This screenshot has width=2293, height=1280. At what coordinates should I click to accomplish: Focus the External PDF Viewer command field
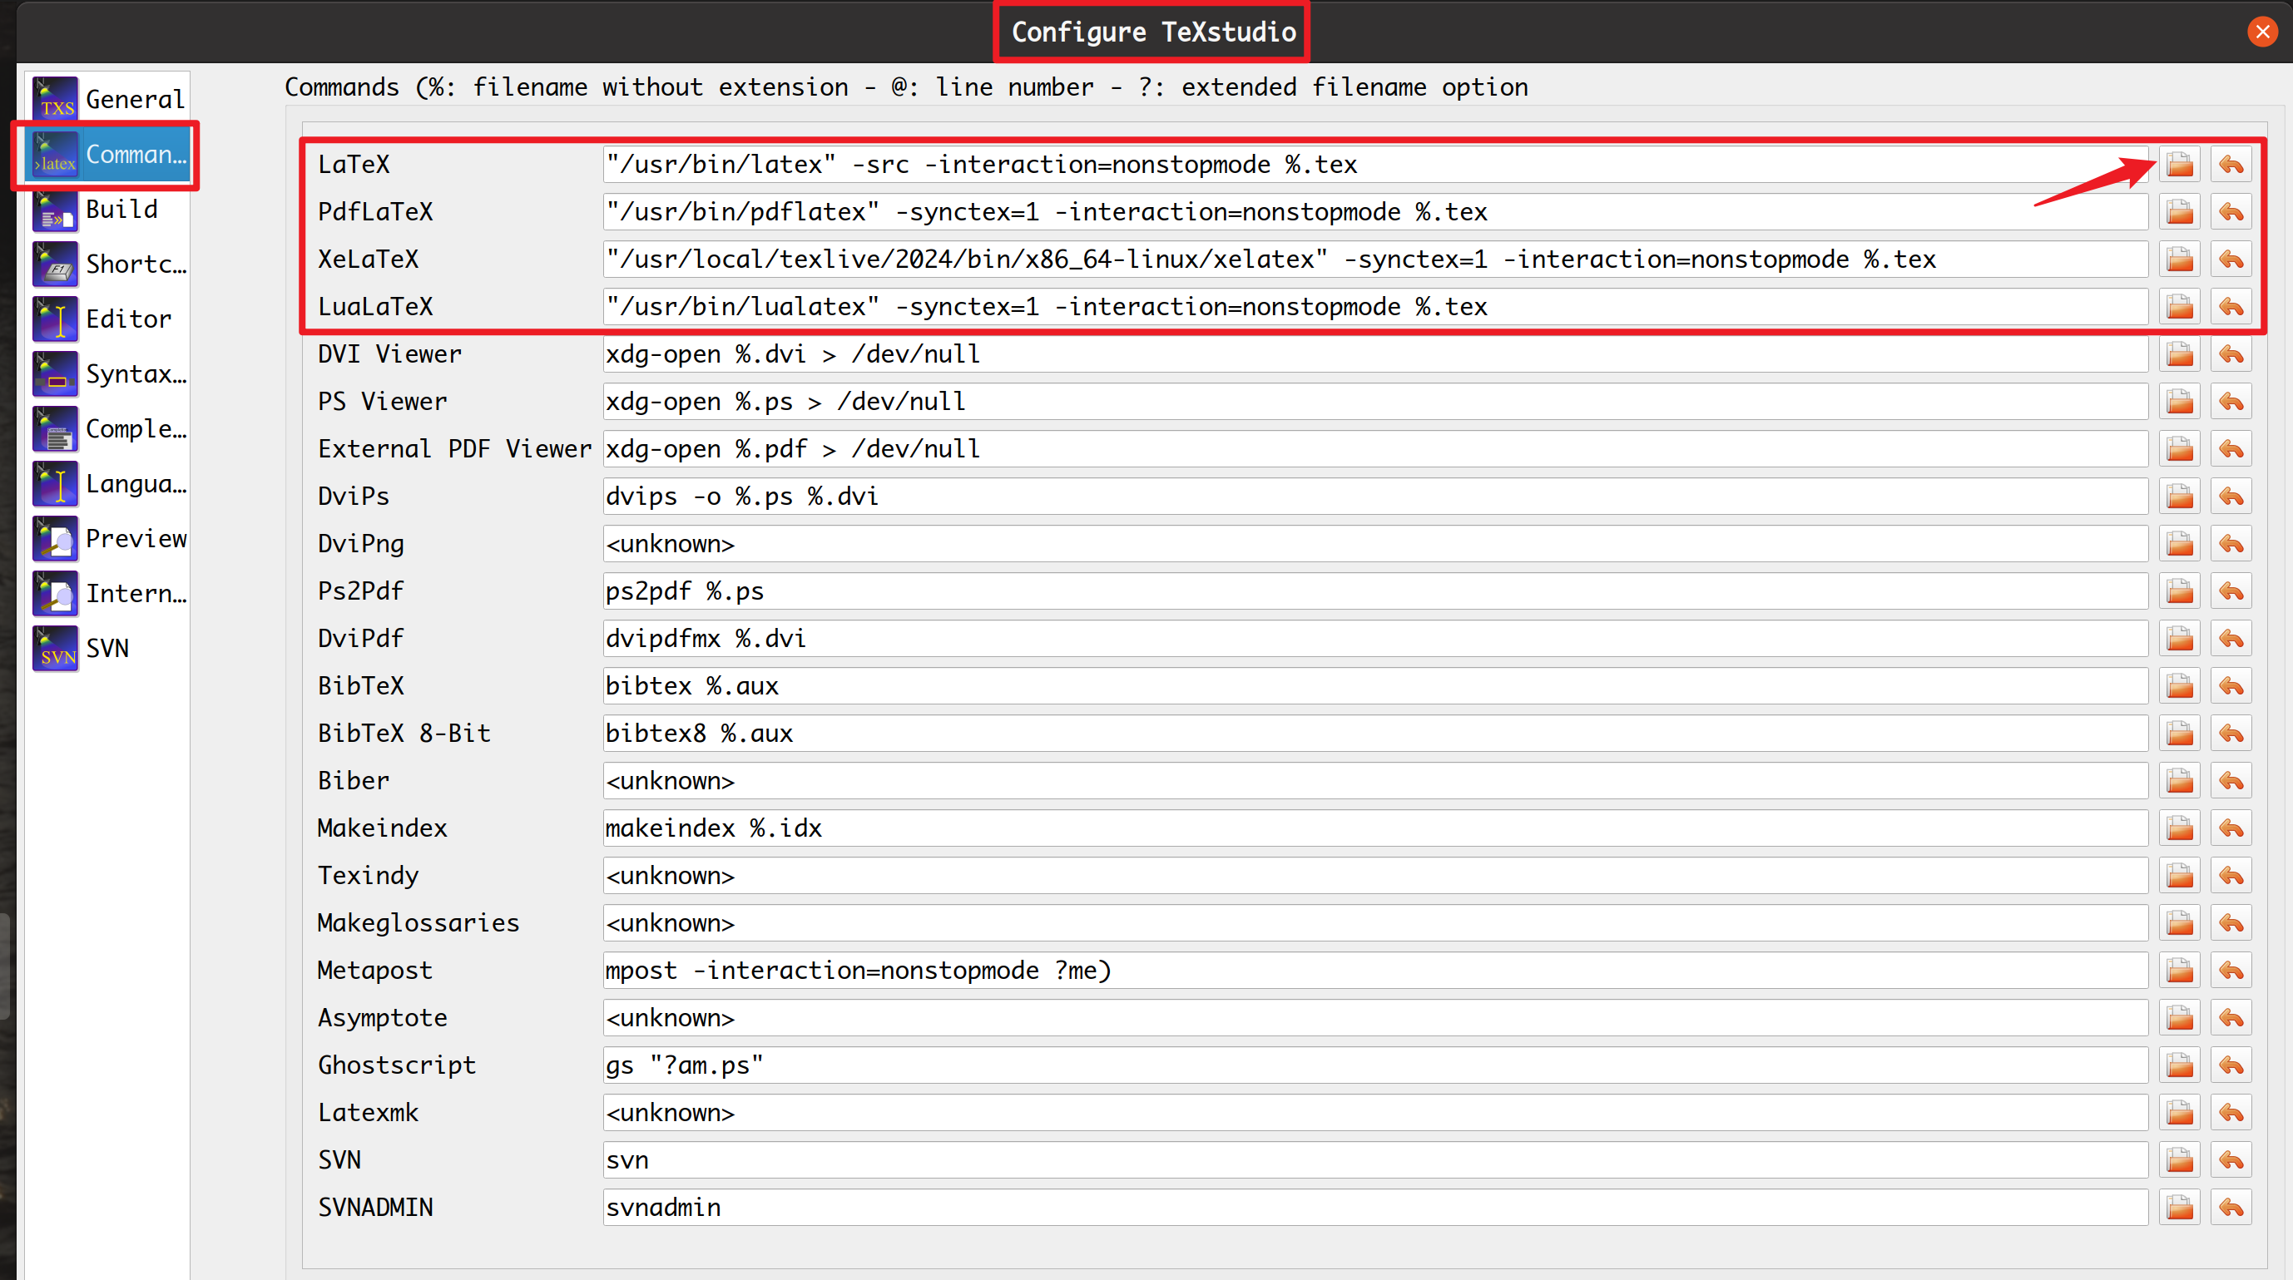[x=1374, y=448]
